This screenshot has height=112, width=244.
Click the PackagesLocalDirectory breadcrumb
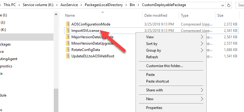click(x=104, y=5)
